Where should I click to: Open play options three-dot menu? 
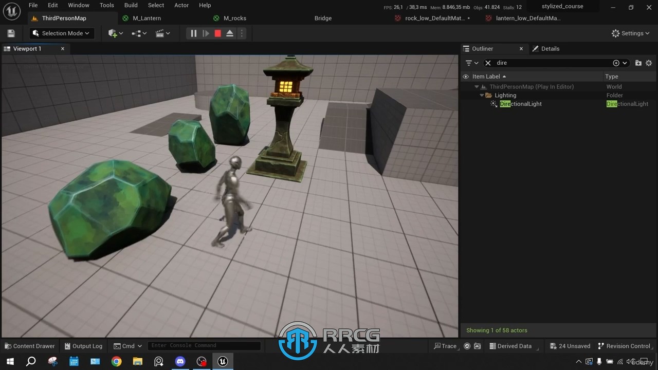click(x=242, y=33)
